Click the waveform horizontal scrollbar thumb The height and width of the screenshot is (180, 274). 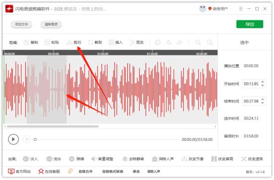53,127
